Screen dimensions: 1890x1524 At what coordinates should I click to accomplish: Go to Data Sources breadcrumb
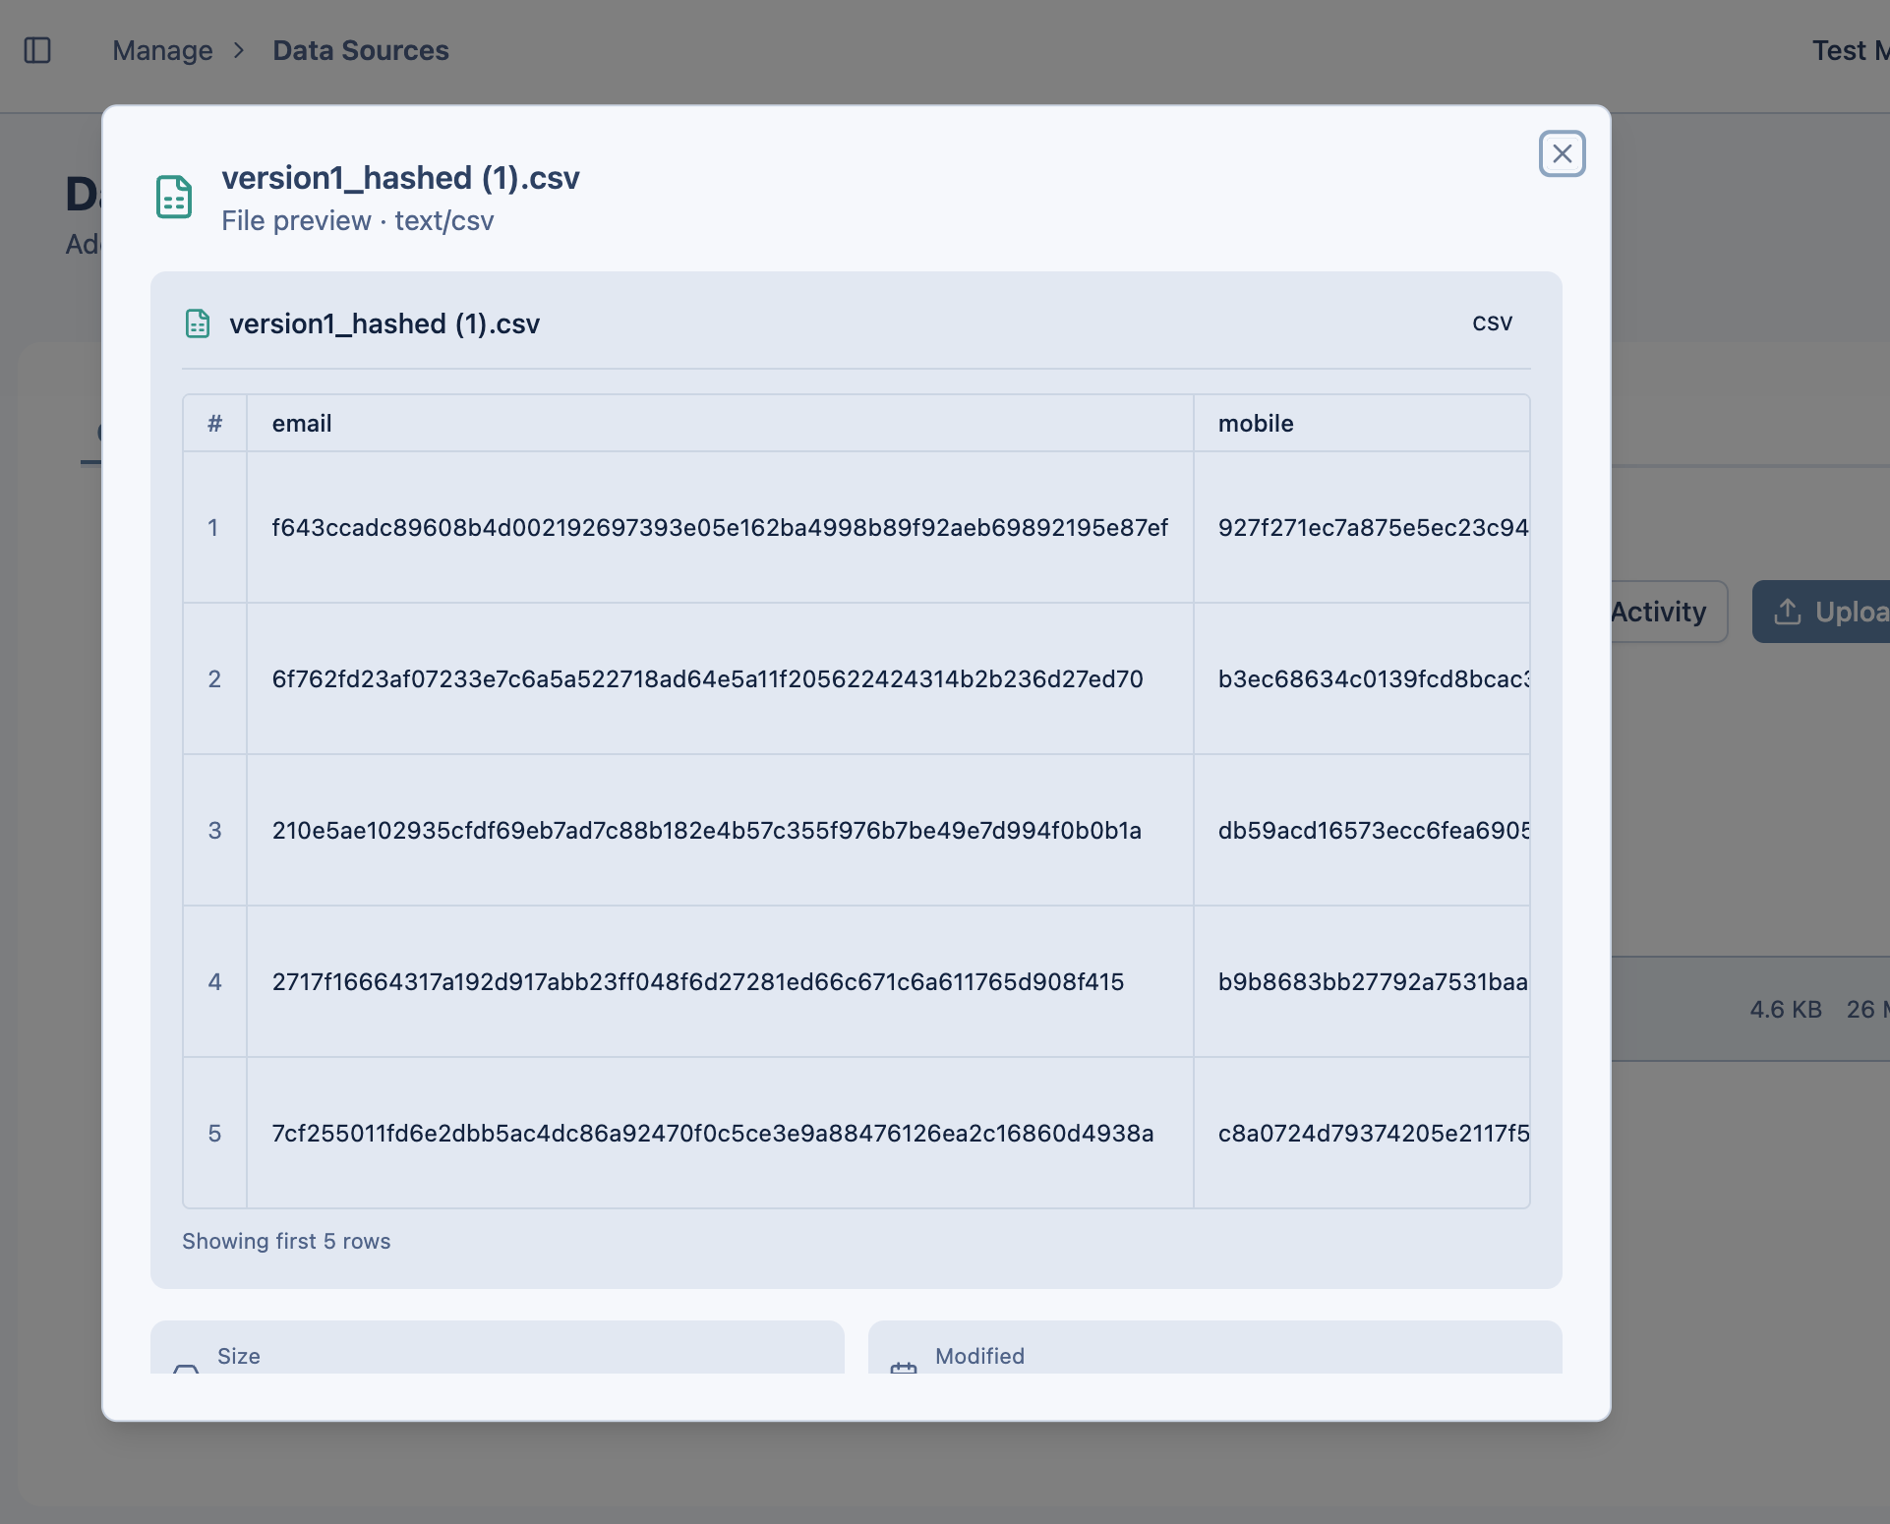[360, 50]
